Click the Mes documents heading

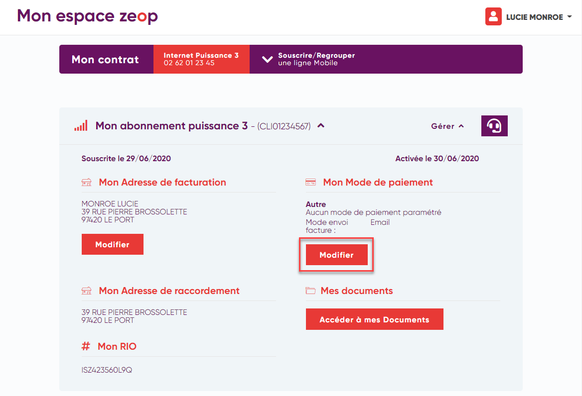(x=357, y=291)
